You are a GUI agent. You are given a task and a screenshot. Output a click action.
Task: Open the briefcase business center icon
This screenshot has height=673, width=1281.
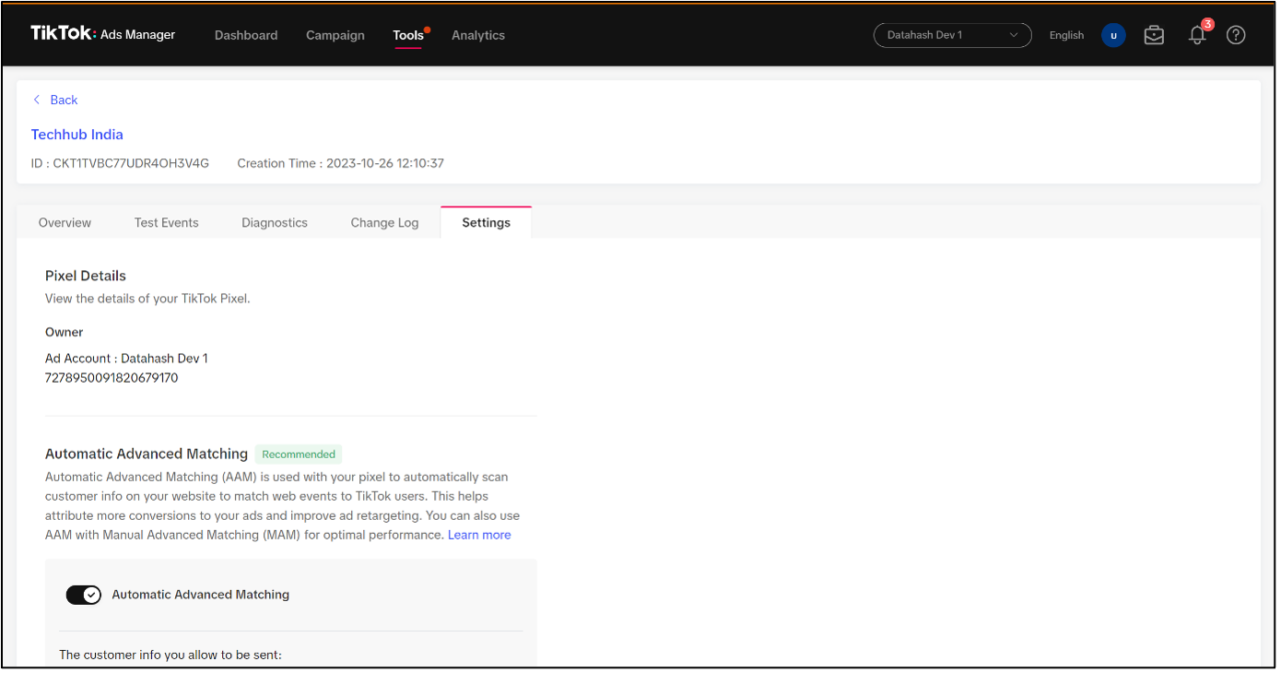[x=1154, y=35]
